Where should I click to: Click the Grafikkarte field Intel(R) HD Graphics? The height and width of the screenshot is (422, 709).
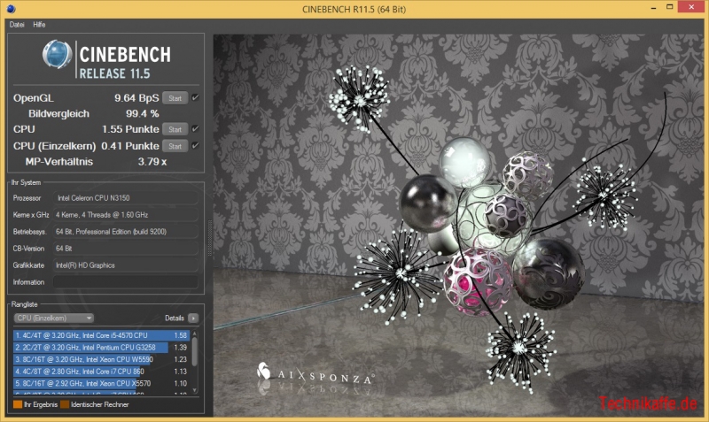126,265
